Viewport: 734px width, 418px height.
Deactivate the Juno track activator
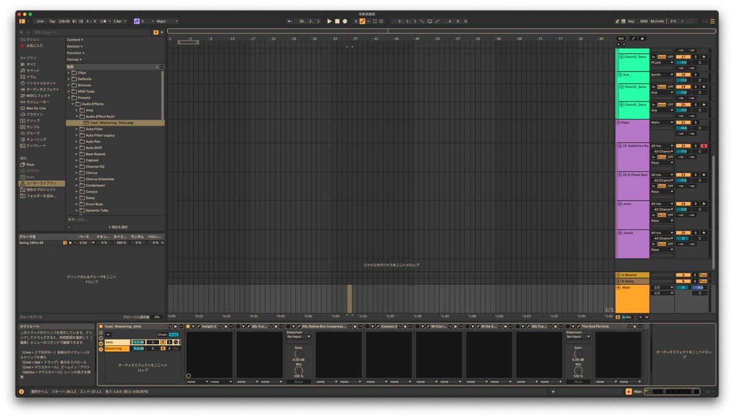tap(684, 204)
